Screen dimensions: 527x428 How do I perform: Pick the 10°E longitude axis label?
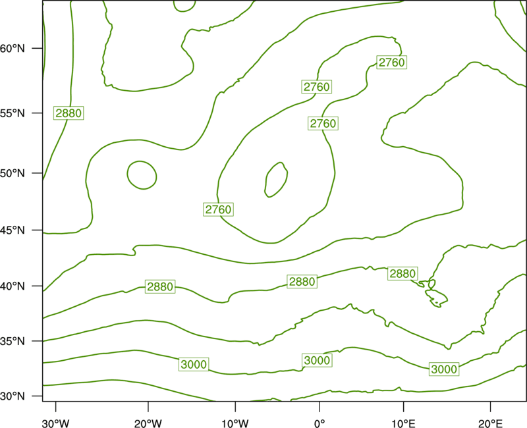coord(403,423)
